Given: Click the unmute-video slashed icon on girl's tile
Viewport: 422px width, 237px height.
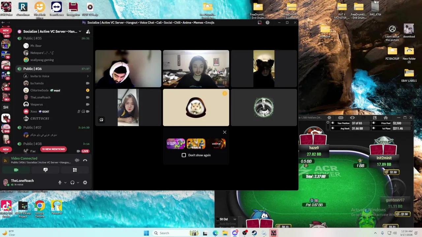Looking at the screenshot, I should [101, 120].
